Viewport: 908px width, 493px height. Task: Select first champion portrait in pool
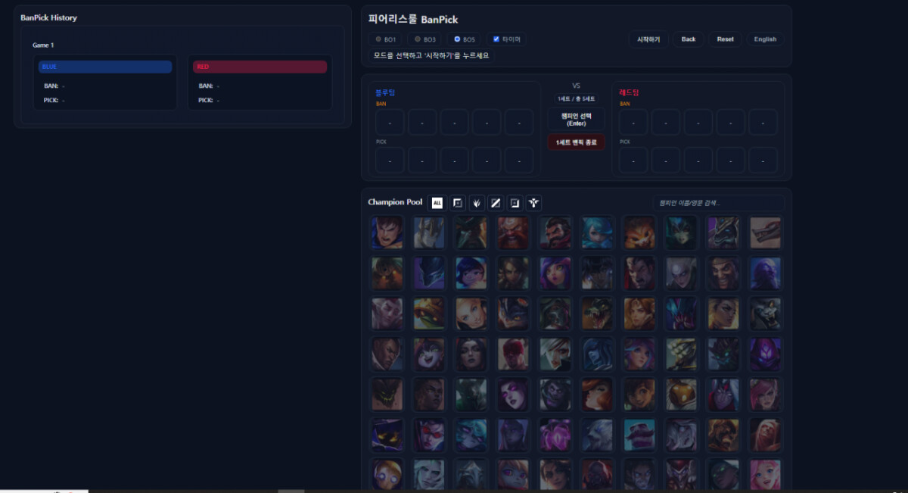[387, 232]
